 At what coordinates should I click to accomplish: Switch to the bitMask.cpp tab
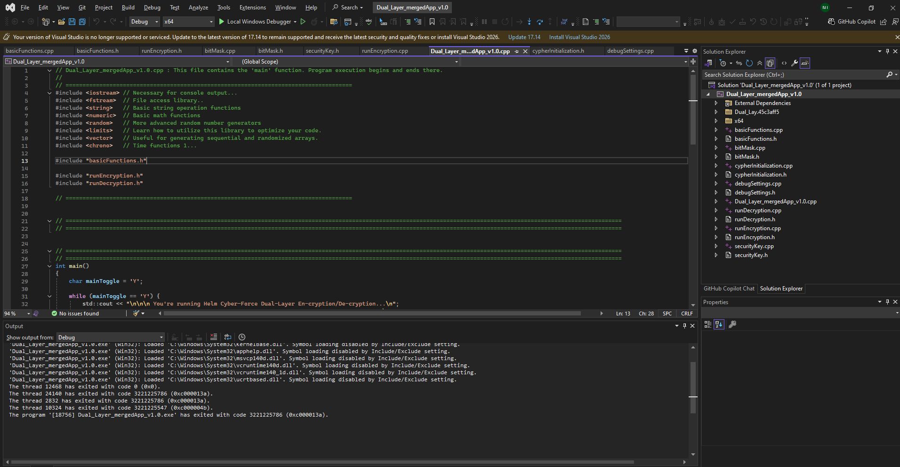point(220,51)
